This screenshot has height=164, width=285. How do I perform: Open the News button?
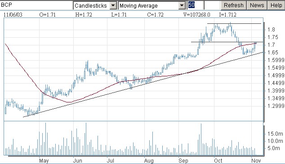[257, 5]
